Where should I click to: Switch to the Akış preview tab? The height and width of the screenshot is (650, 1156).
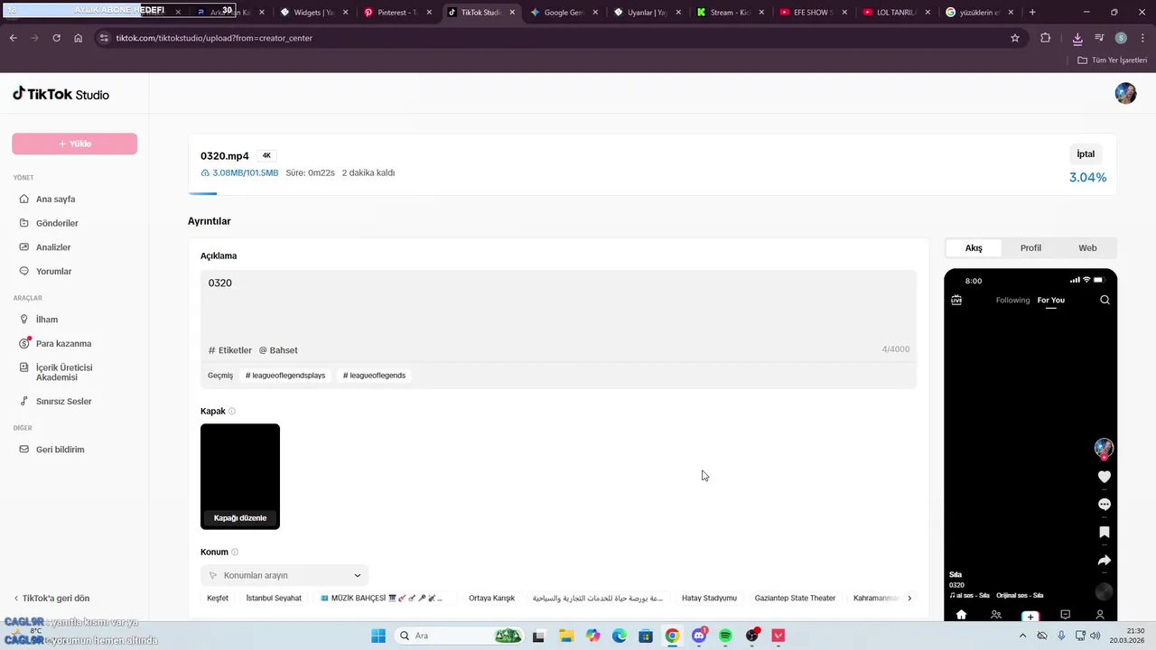click(x=974, y=248)
